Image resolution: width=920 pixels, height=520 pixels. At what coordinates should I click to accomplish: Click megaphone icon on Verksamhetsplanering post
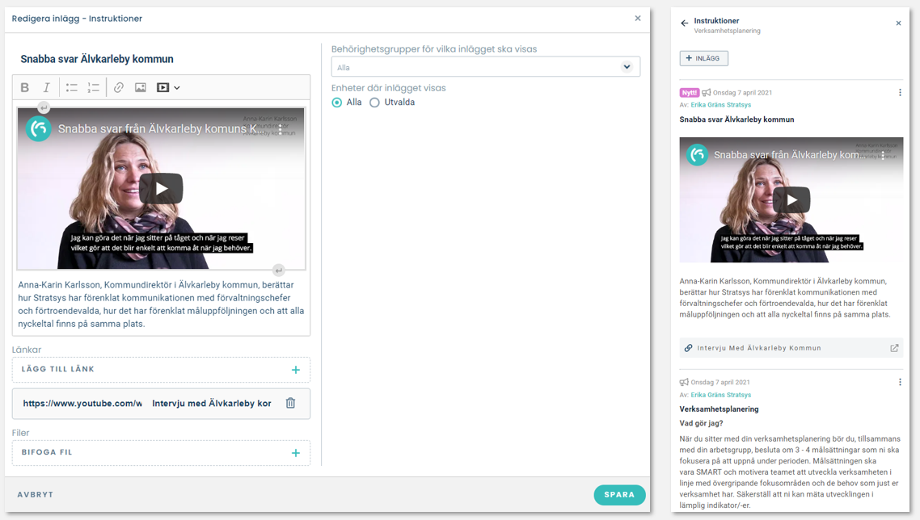684,382
